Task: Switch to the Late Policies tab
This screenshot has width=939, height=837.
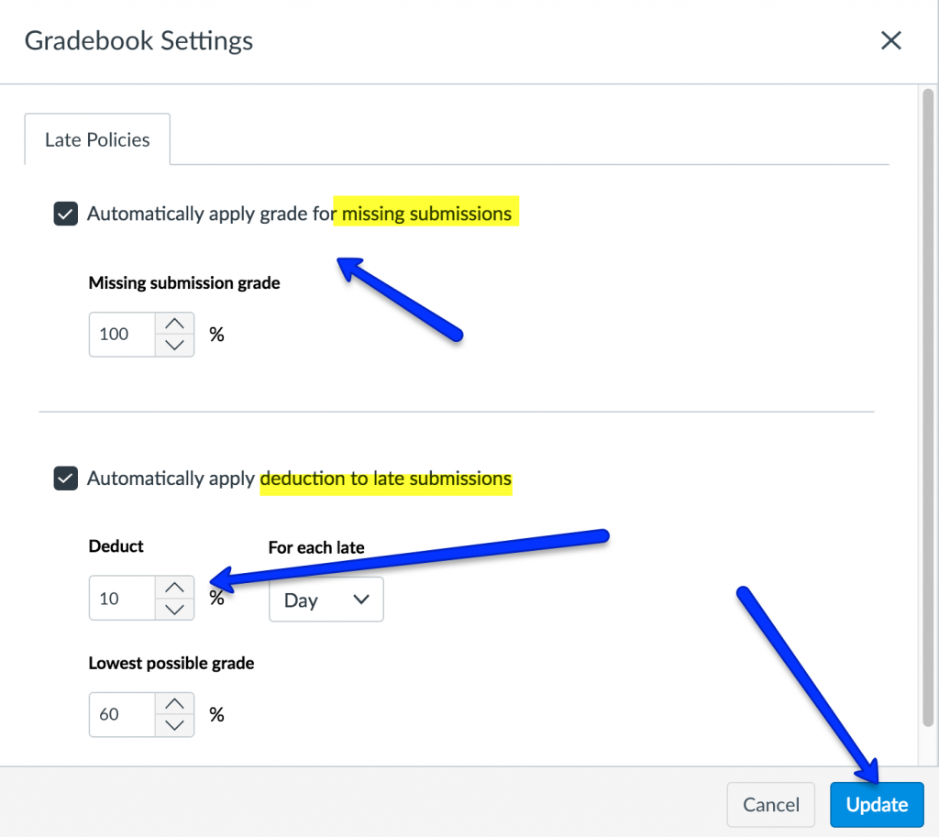Action: point(97,140)
